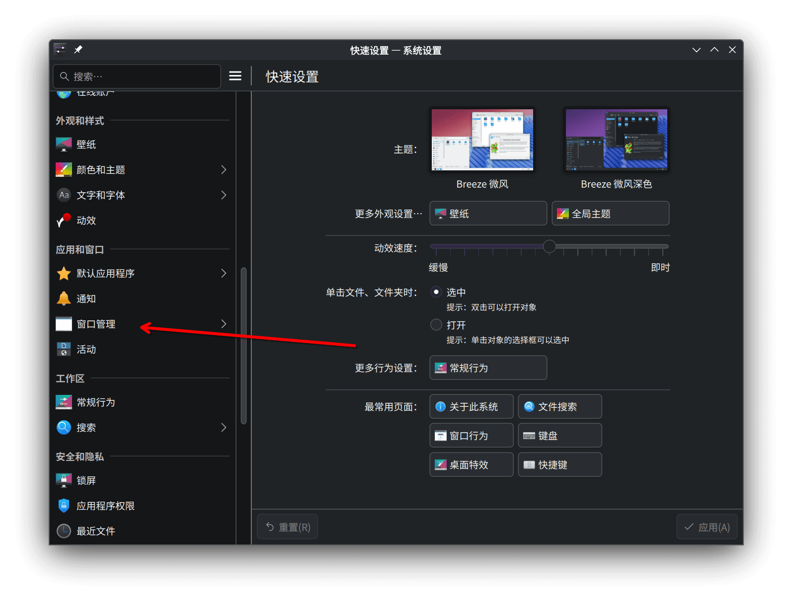Open the 关于此系统 page button
This screenshot has width=792, height=603.
tap(471, 407)
